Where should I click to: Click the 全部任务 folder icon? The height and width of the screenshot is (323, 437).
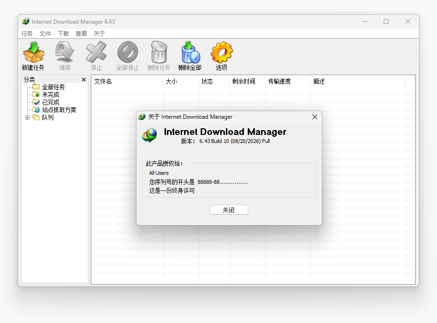36,86
